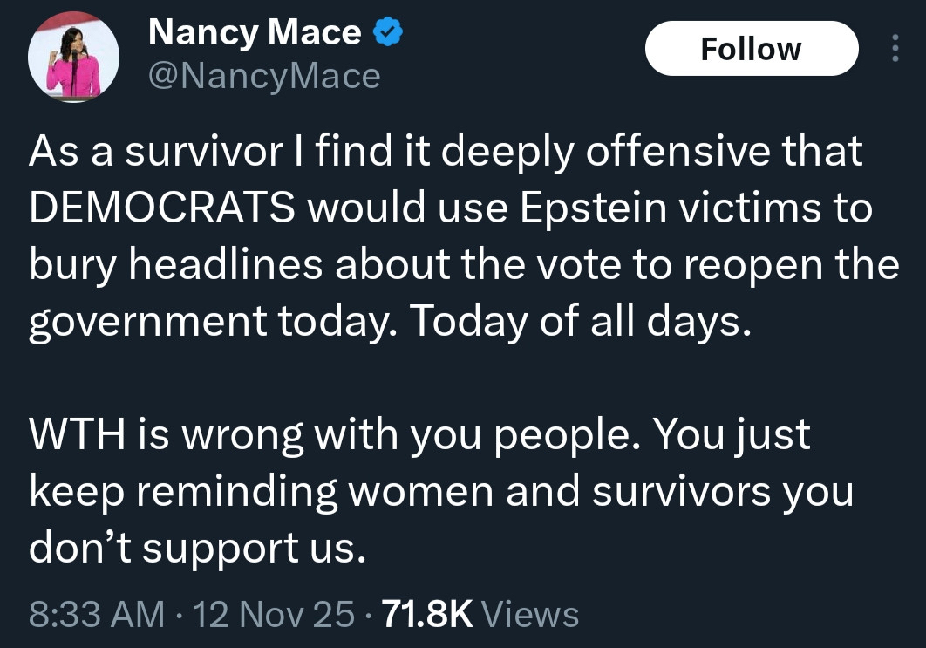View the 71.8K view count number

(427, 614)
